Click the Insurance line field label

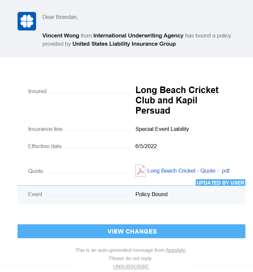45,129
